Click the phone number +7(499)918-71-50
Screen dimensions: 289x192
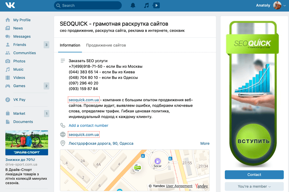click(x=85, y=66)
